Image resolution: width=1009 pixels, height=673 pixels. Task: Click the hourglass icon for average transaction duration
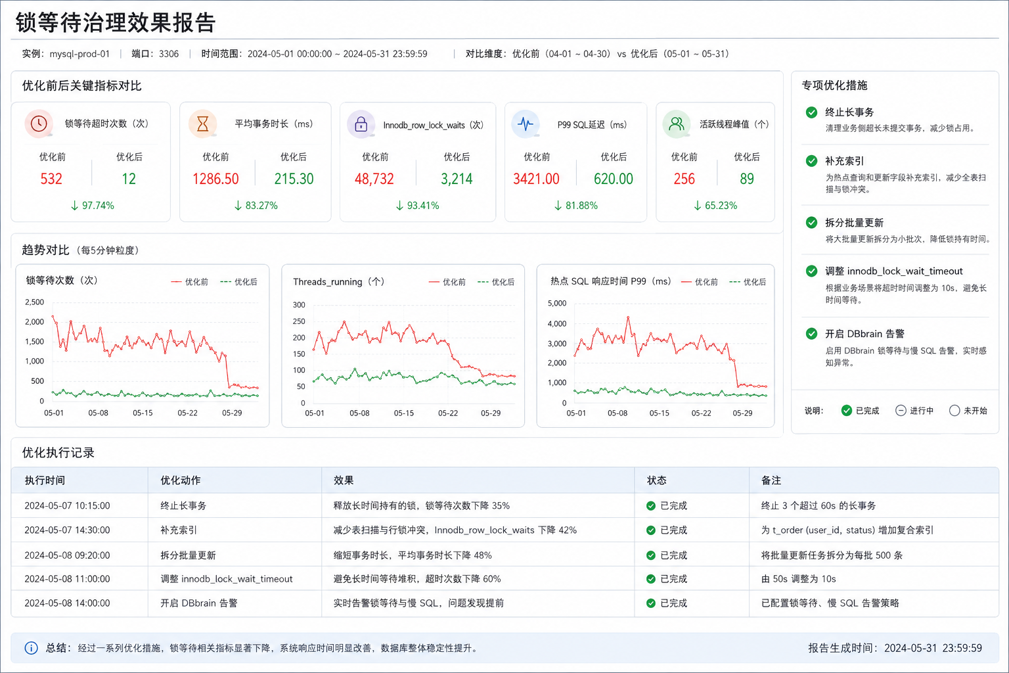[x=202, y=124]
